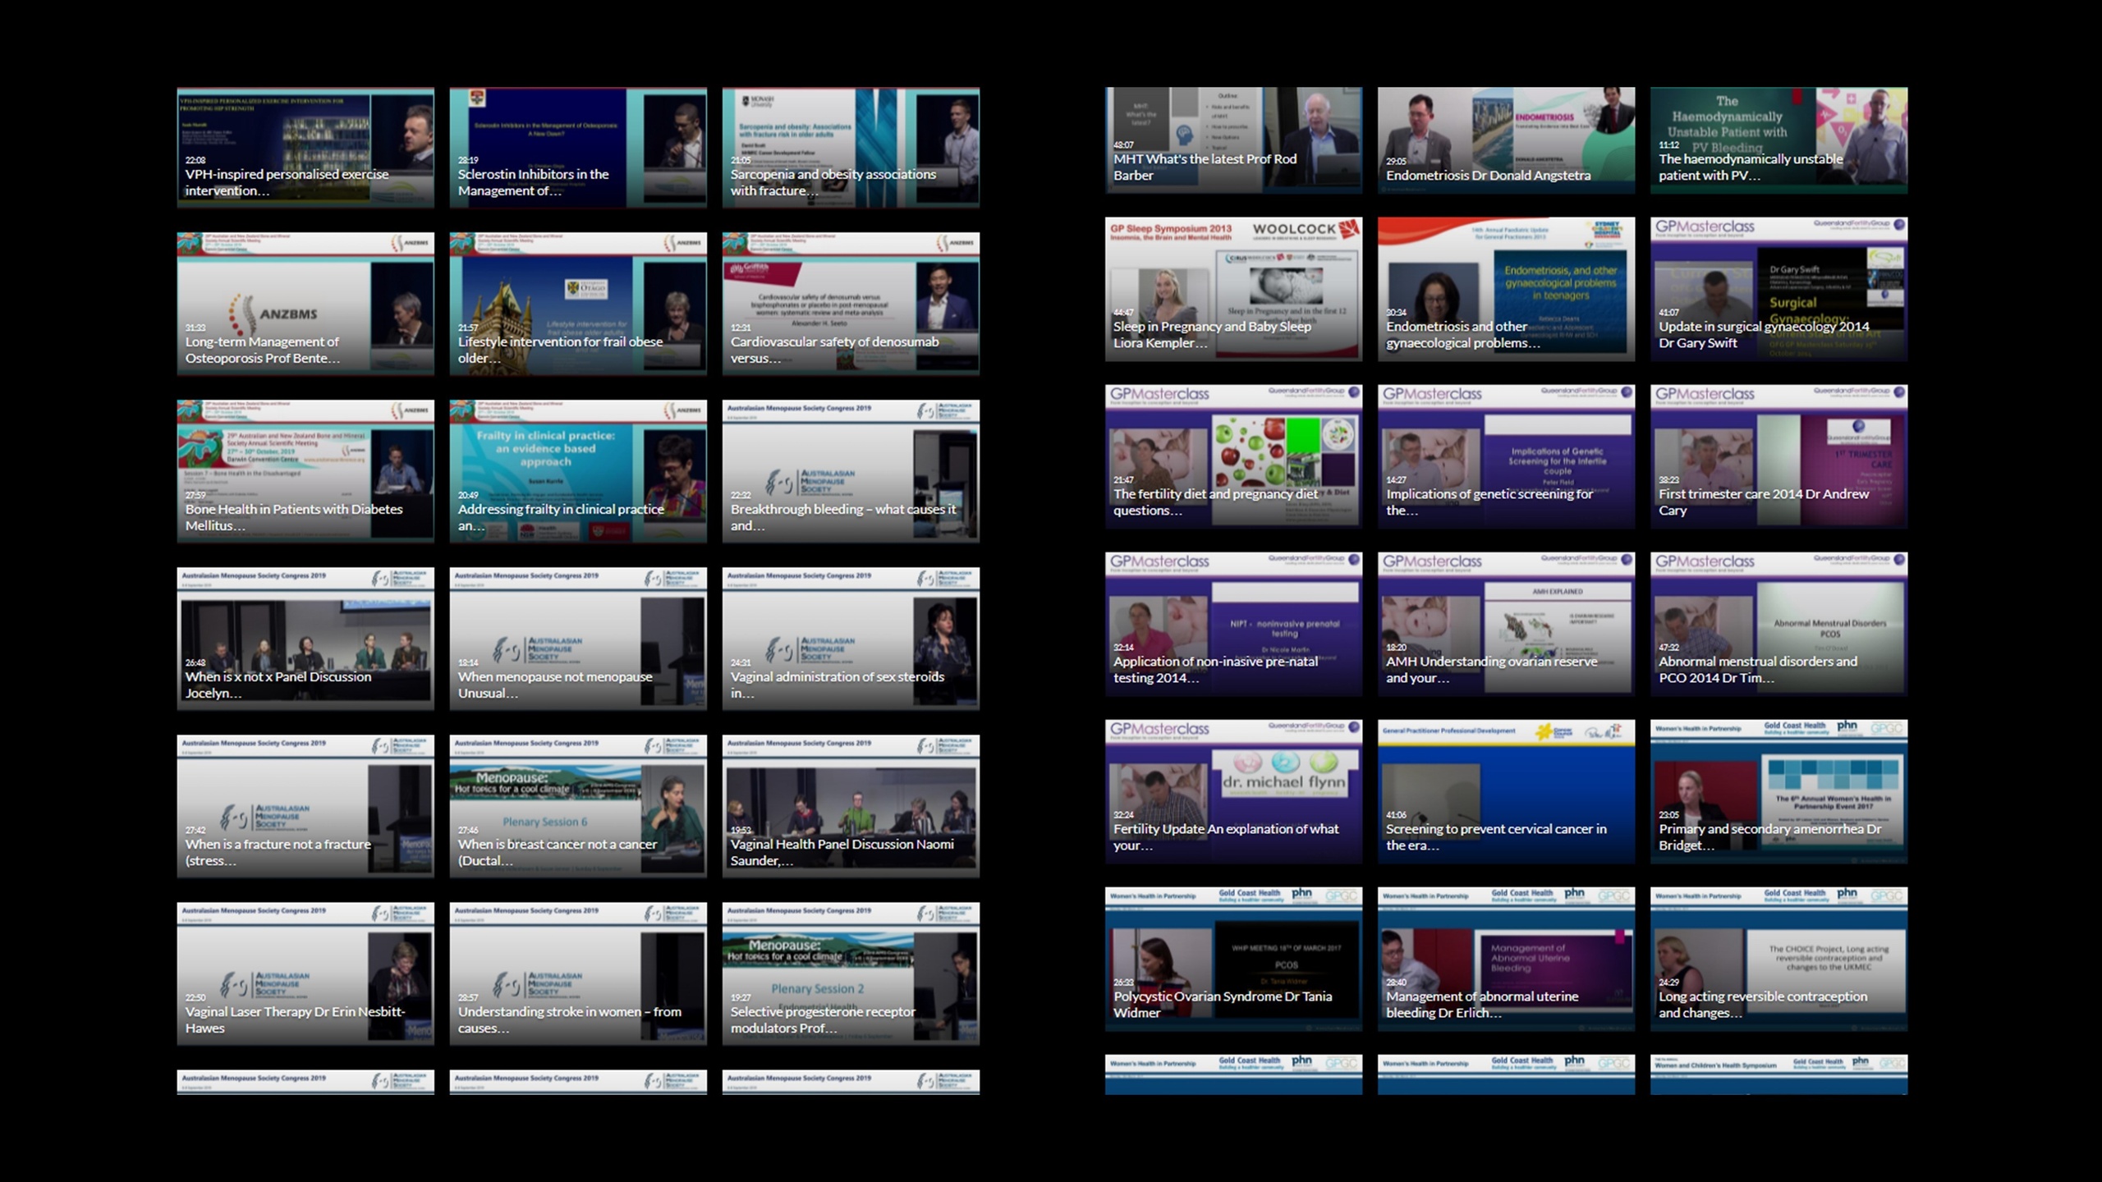Viewport: 2102px width, 1182px height.
Task: Play Polycystic Ovarian Syndrome Dr Tania Widmer
Action: 1232,959
